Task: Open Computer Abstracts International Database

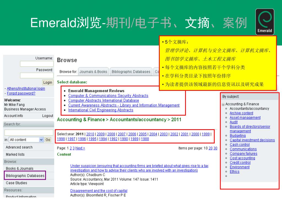Action: pos(104,100)
